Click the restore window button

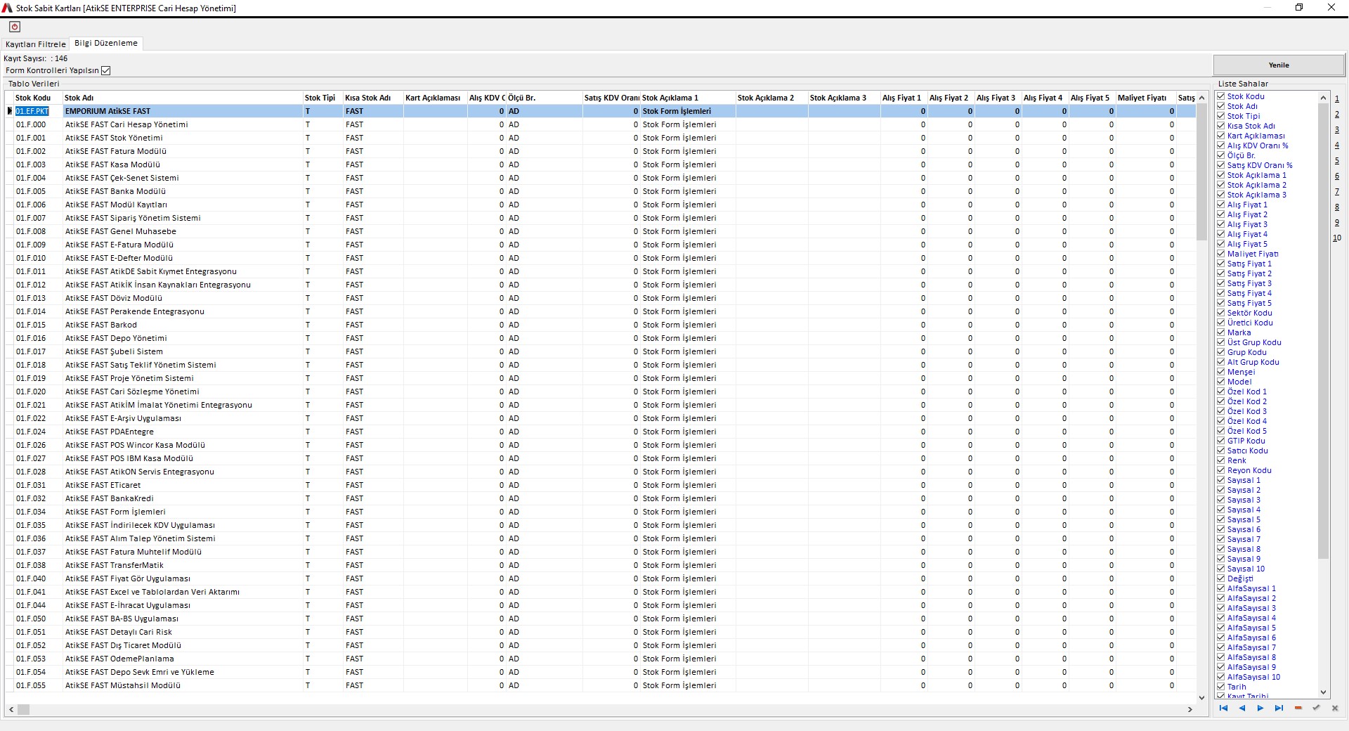pos(1299,8)
